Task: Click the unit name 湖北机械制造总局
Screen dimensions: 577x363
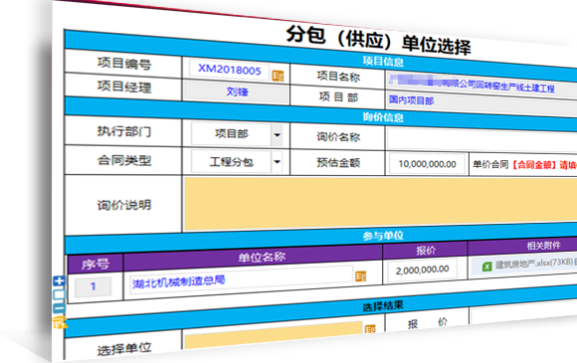Action: pos(178,281)
